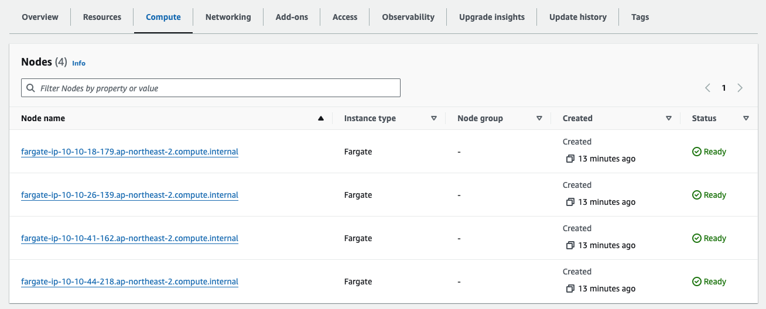The image size is (766, 309).
Task: Open the Networking tab
Action: coord(228,17)
